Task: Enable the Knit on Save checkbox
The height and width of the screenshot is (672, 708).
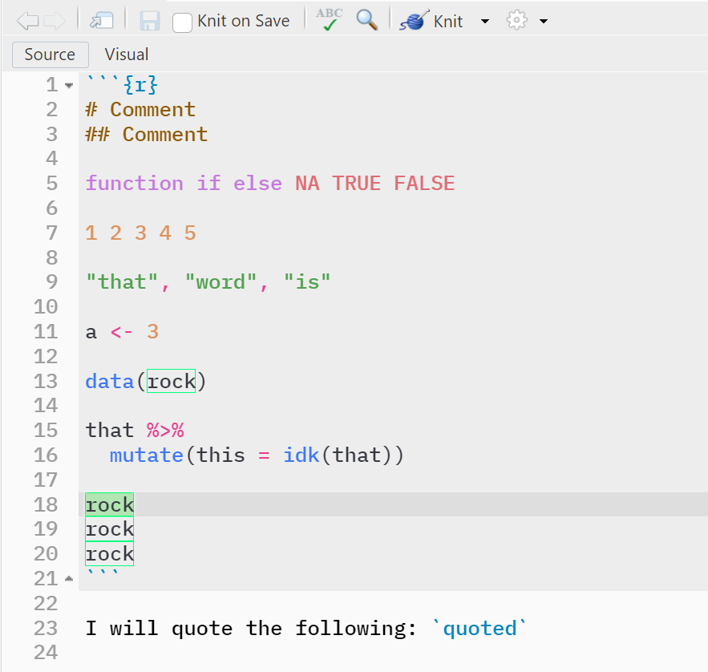Action: 182,22
